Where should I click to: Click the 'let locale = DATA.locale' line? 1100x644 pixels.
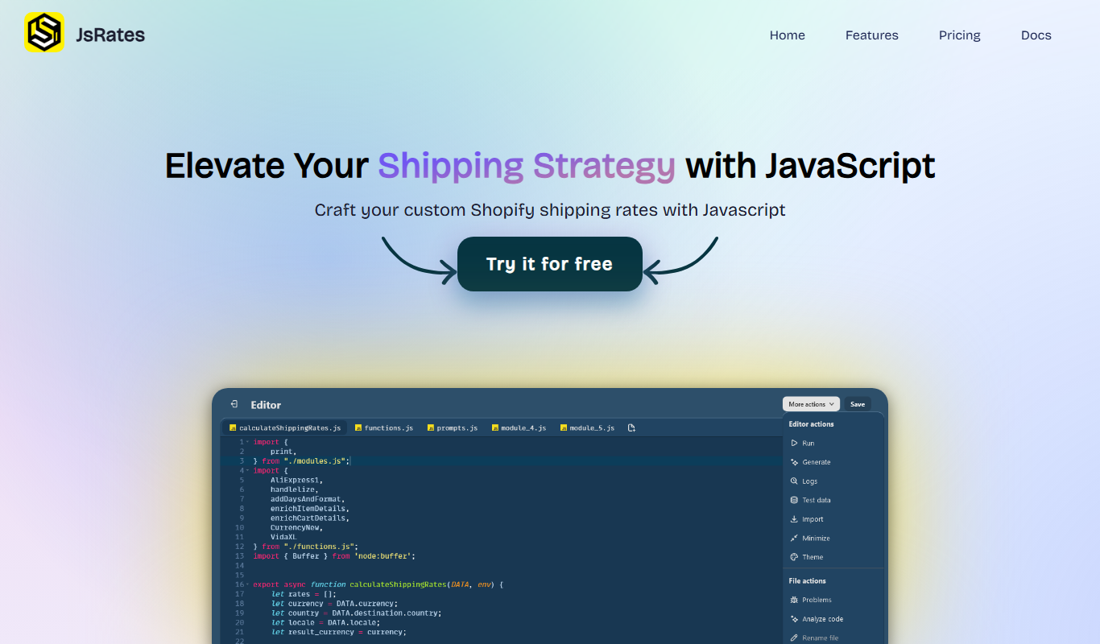pos(325,622)
